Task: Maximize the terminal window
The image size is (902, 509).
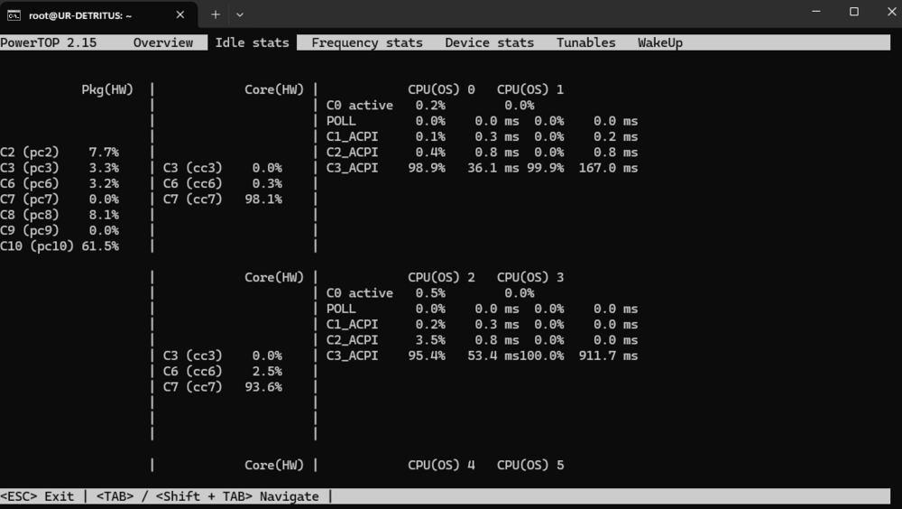Action: pyautogui.click(x=853, y=12)
